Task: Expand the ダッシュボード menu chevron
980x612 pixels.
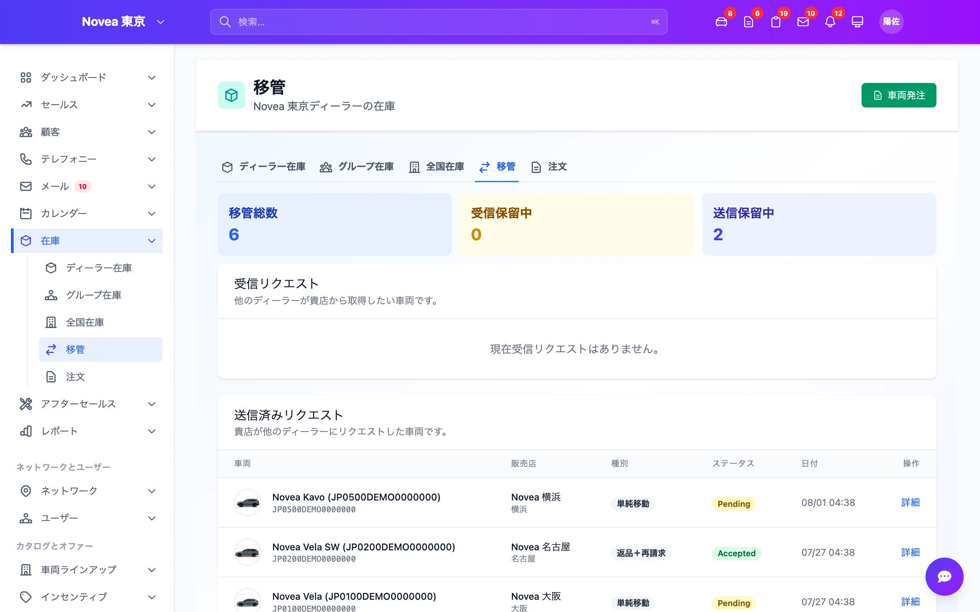Action: [x=152, y=78]
